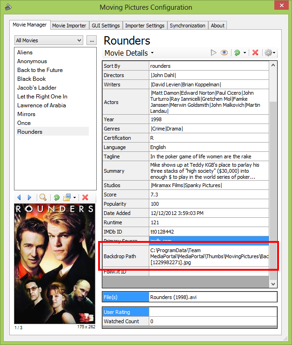Show the next cover with right arrow
292x345 pixels.
[29, 197]
